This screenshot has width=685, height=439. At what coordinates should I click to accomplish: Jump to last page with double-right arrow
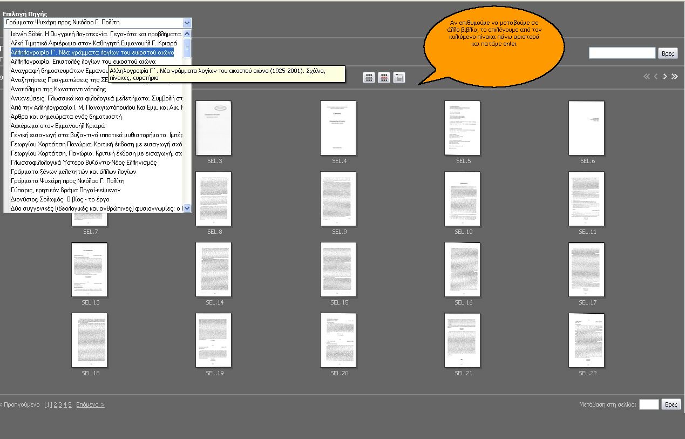pos(674,77)
